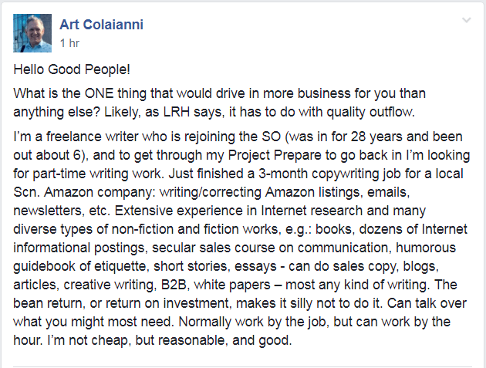Click the "Internet research" phrase
The width and height of the screenshot is (486, 368).
[312, 211]
